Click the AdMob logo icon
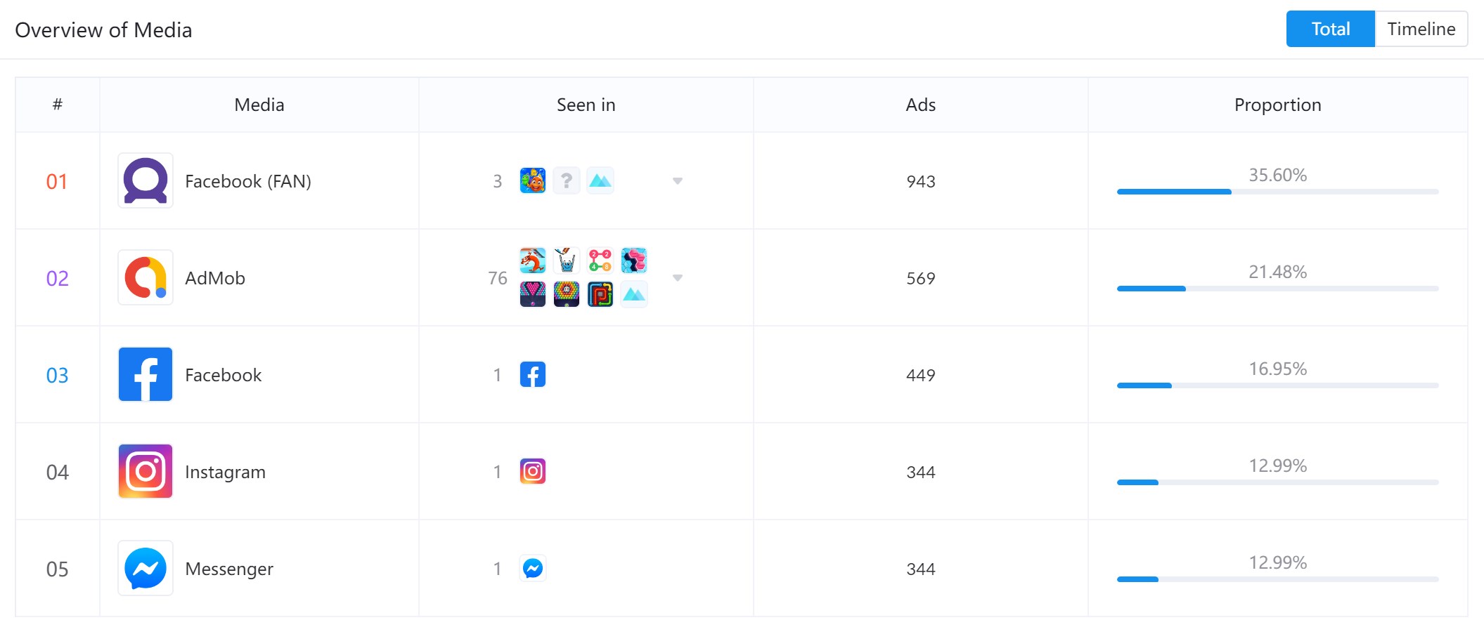This screenshot has width=1484, height=627. 146,278
